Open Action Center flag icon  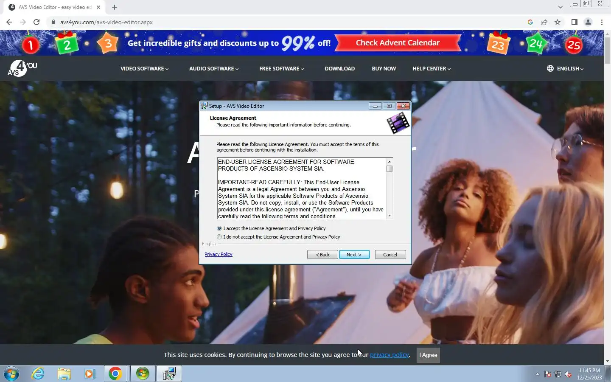(548, 374)
